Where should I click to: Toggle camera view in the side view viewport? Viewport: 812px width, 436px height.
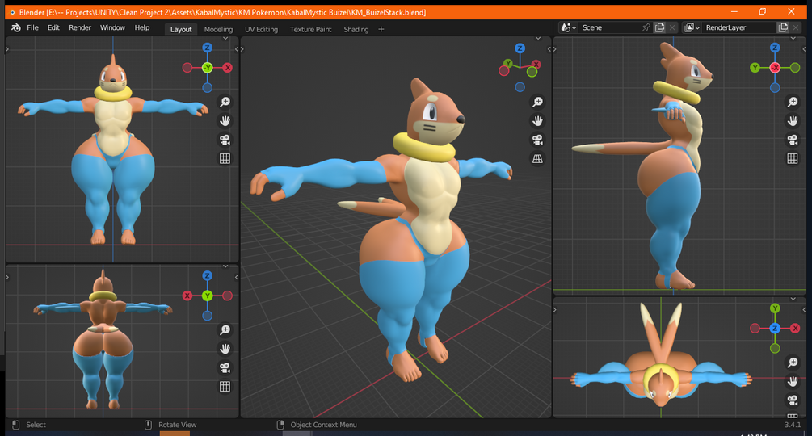click(x=793, y=140)
